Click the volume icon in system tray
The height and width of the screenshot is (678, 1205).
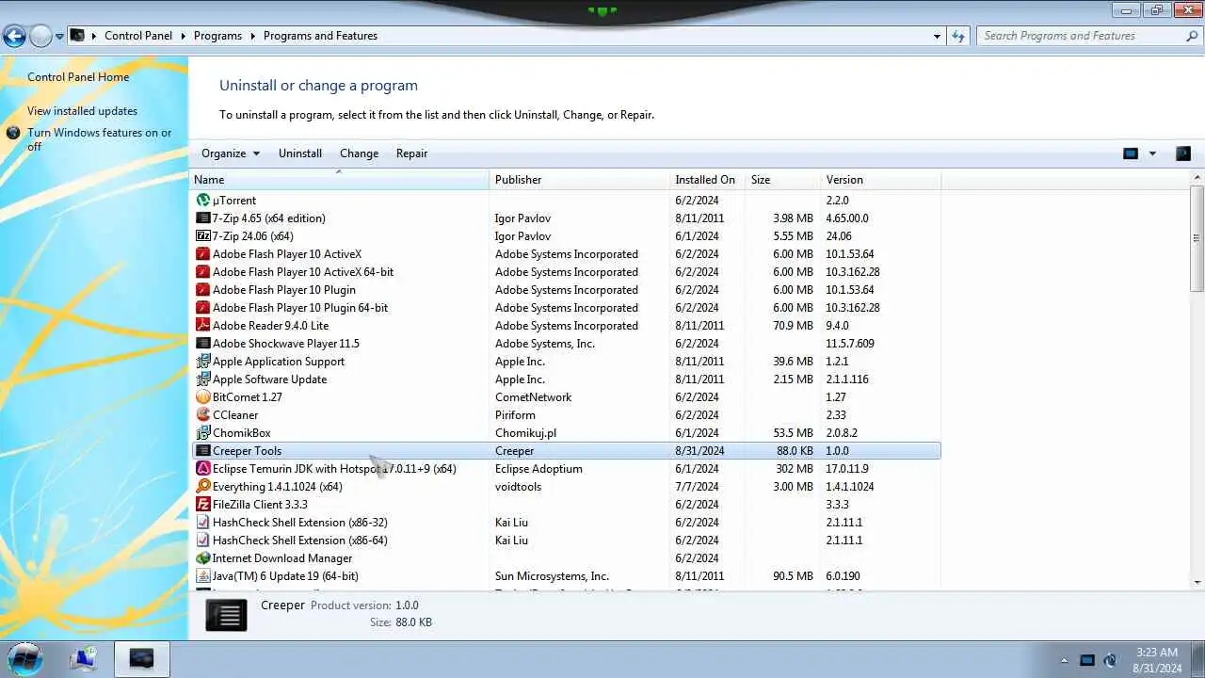tap(1110, 660)
